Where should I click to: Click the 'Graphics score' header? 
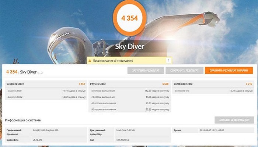(15, 84)
